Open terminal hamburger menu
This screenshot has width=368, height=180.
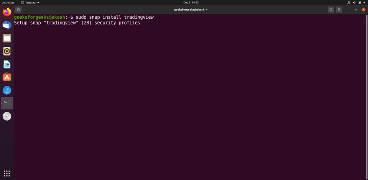tap(339, 10)
